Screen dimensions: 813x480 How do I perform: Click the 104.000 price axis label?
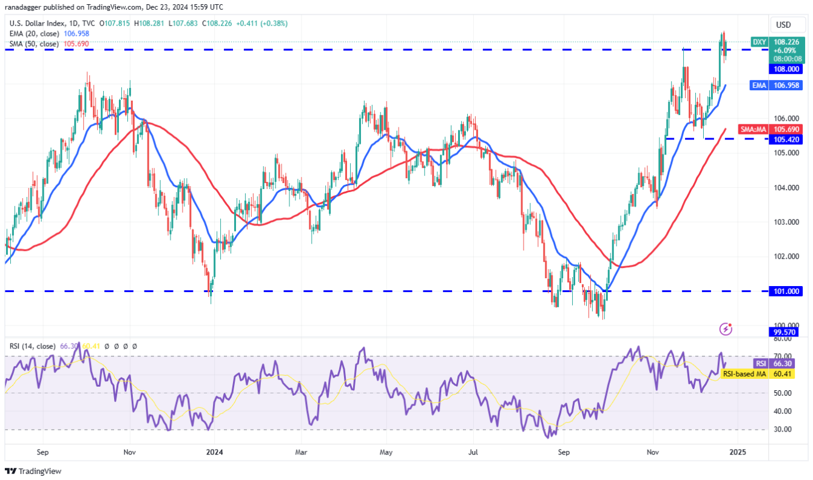point(786,187)
